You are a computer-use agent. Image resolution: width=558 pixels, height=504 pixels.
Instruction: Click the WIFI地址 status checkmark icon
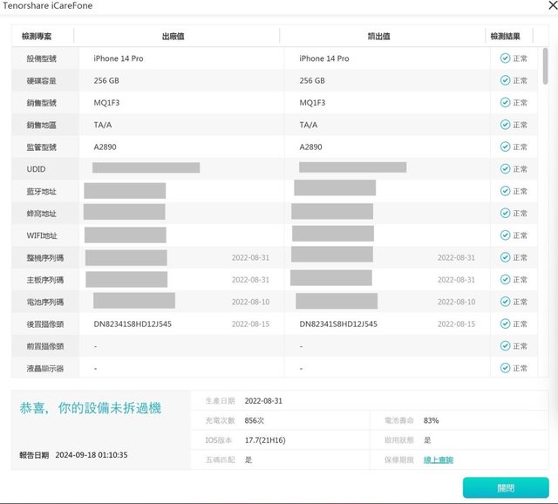click(505, 235)
